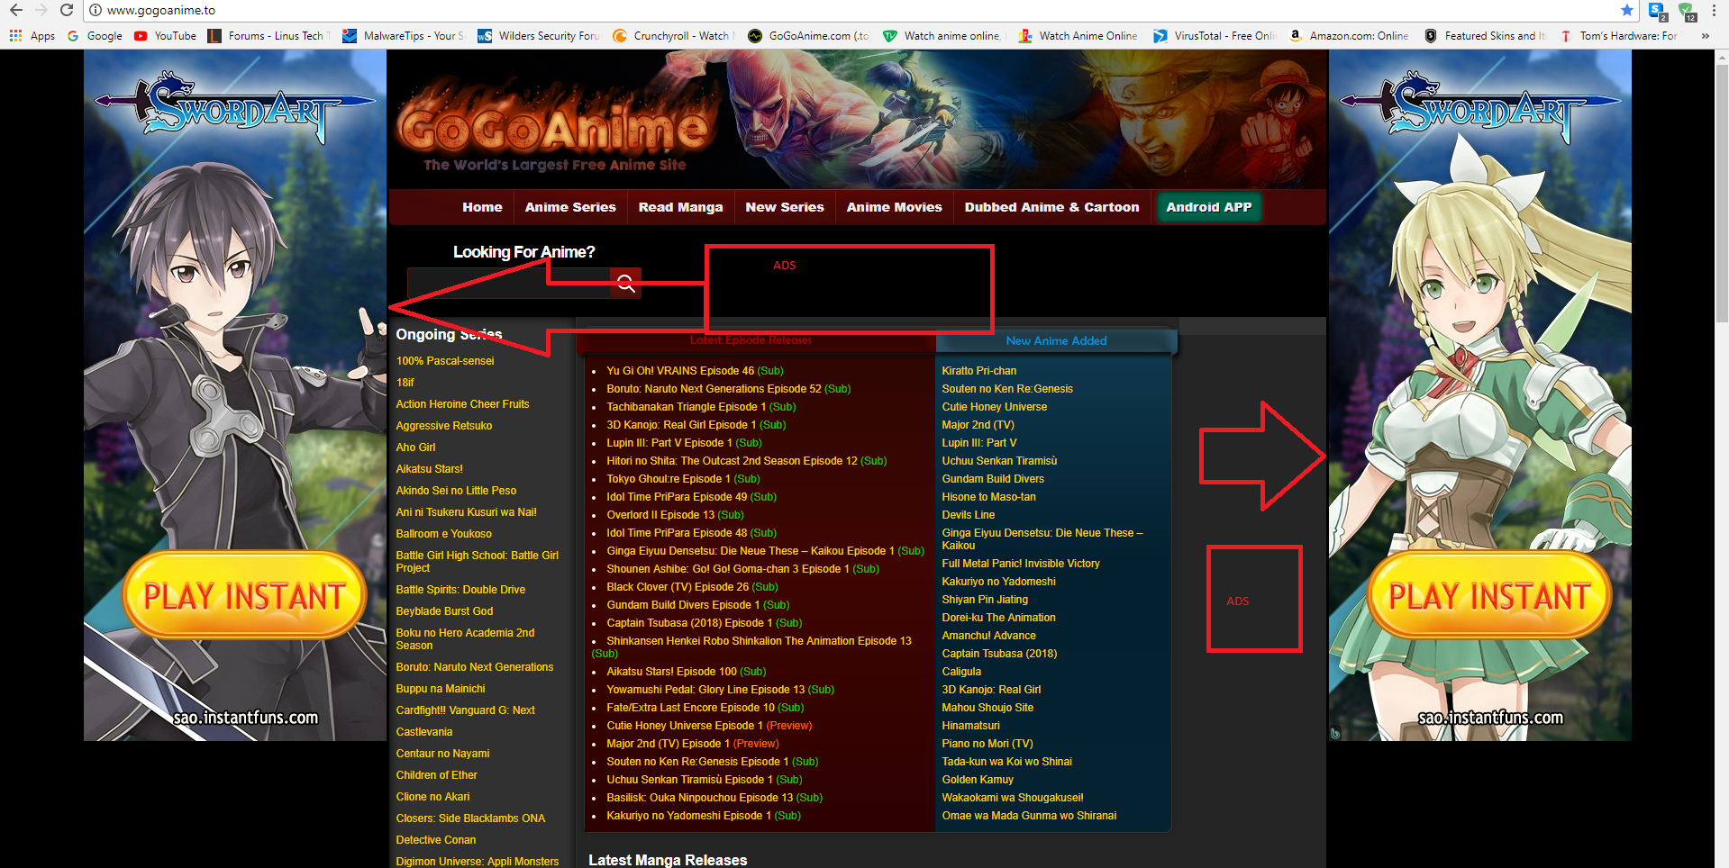Open Overlord II Episode 13 link

pyautogui.click(x=660, y=515)
